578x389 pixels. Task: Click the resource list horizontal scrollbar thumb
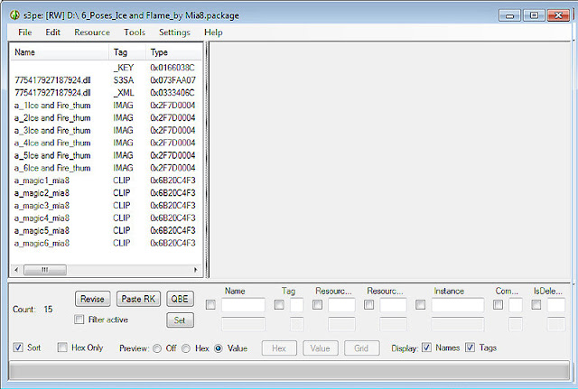click(x=45, y=270)
